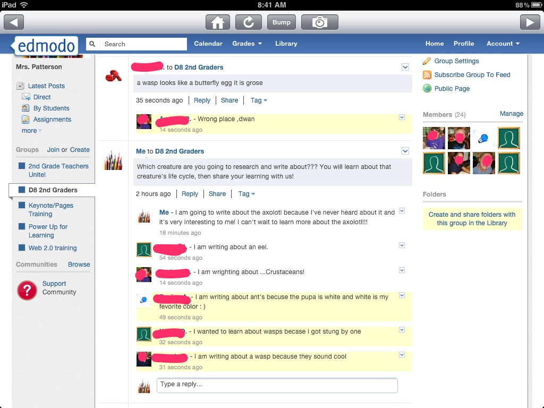
Task: Reply to the creature research post
Action: [190, 194]
